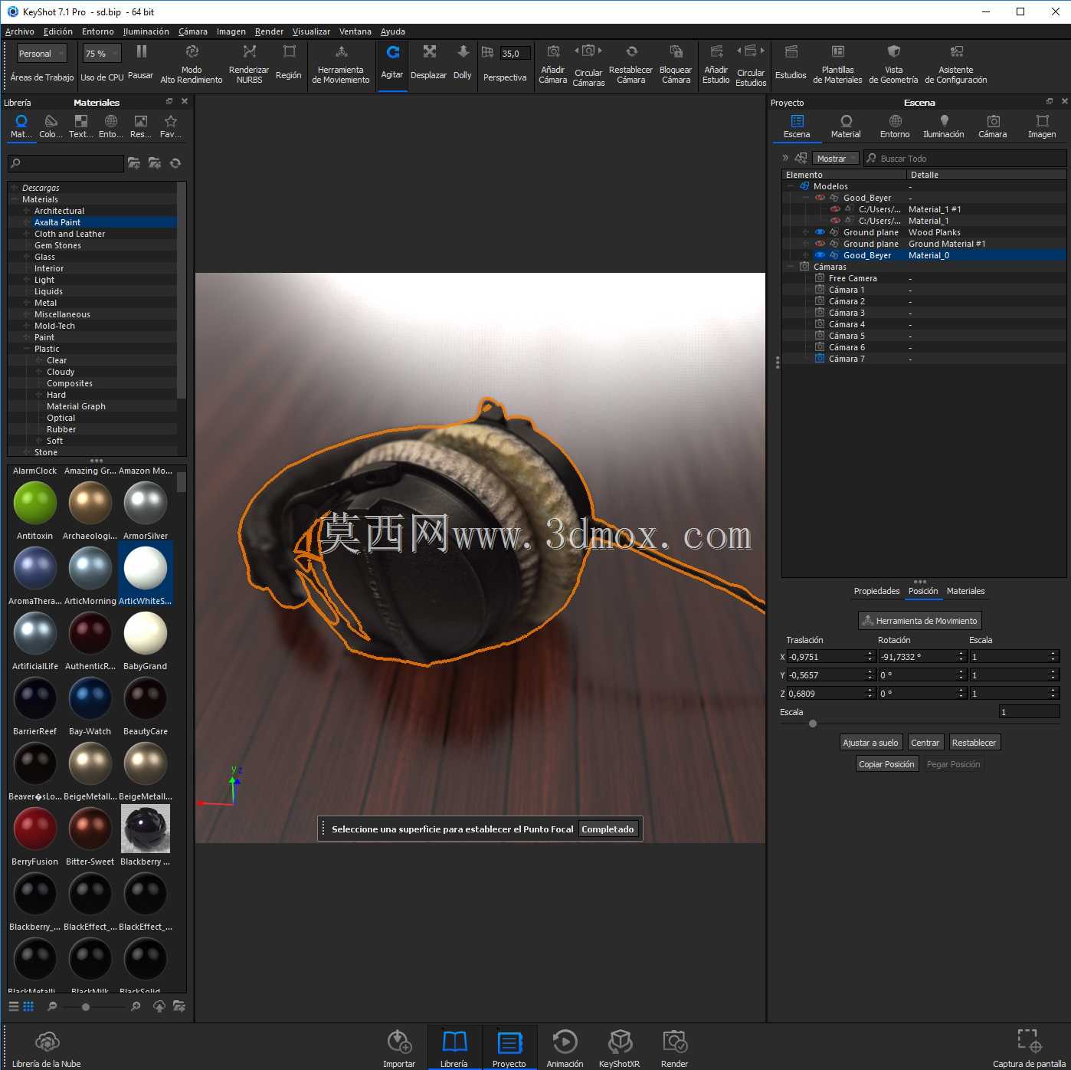The width and height of the screenshot is (1071, 1070).
Task: Open the Archivo menu
Action: pos(20,31)
